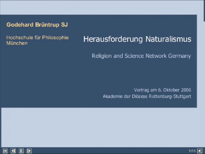
Task: Advance to the next slide
Action: (29, 151)
